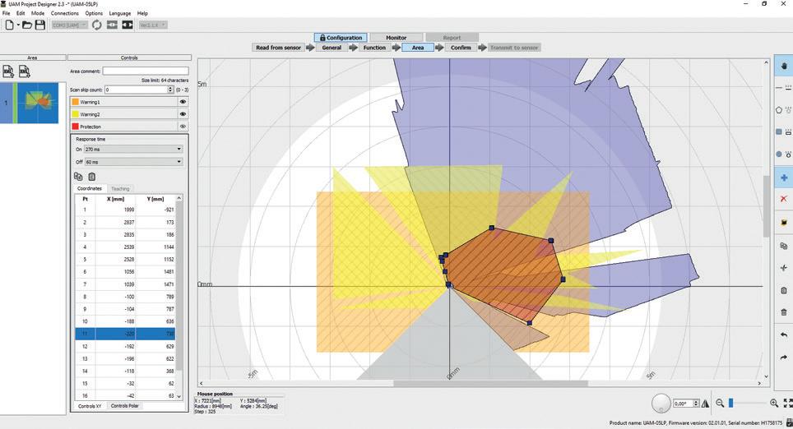Open the Mode menu
This screenshot has width=793, height=429.
pyautogui.click(x=38, y=13)
